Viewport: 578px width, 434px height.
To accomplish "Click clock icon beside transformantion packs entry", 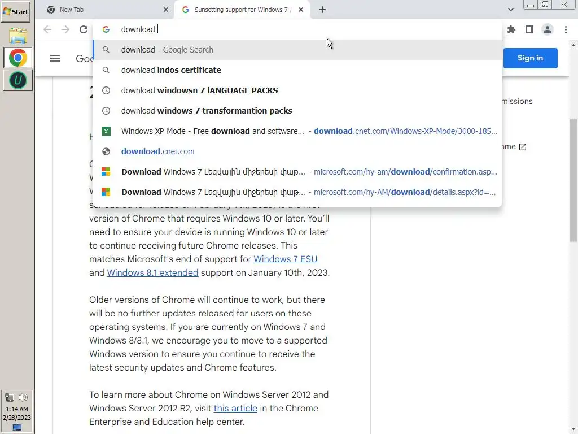I will [106, 111].
